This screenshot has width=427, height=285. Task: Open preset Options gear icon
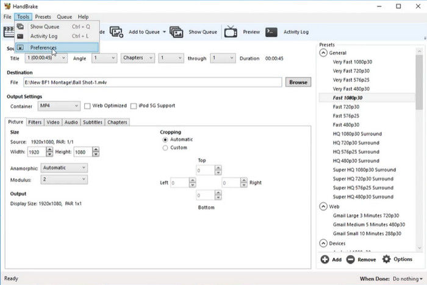[386, 259]
